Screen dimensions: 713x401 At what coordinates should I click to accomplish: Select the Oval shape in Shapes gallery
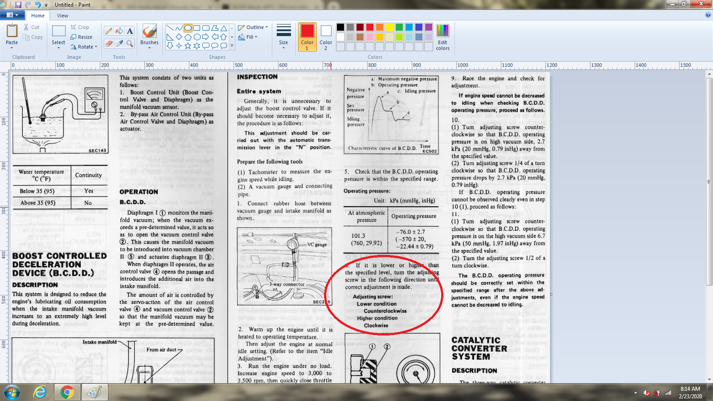pyautogui.click(x=188, y=28)
